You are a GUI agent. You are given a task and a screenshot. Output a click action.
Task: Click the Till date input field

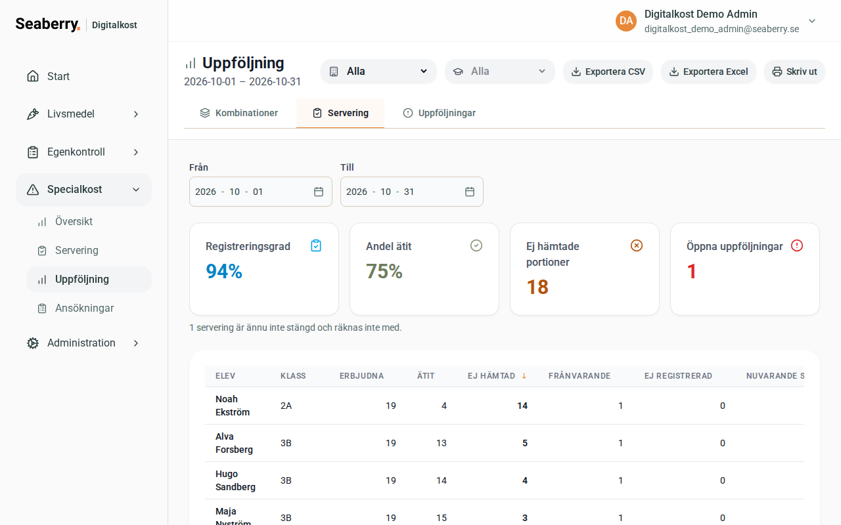tap(412, 192)
